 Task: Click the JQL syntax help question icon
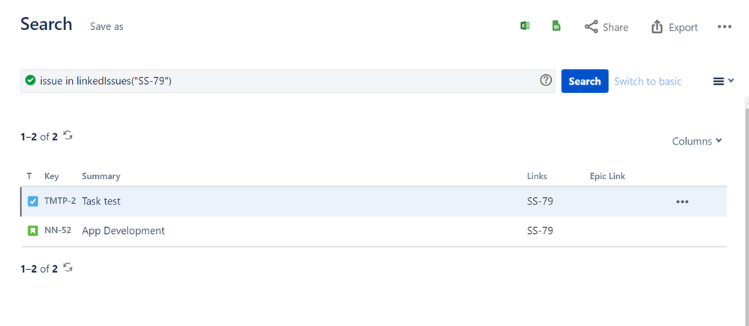[x=546, y=81]
